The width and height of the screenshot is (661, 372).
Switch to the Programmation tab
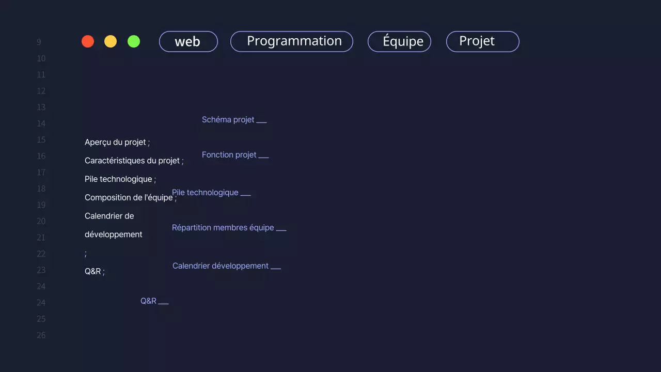coord(291,41)
